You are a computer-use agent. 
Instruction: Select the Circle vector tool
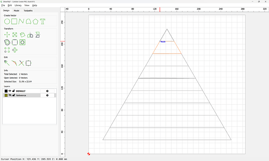(x=7, y=21)
